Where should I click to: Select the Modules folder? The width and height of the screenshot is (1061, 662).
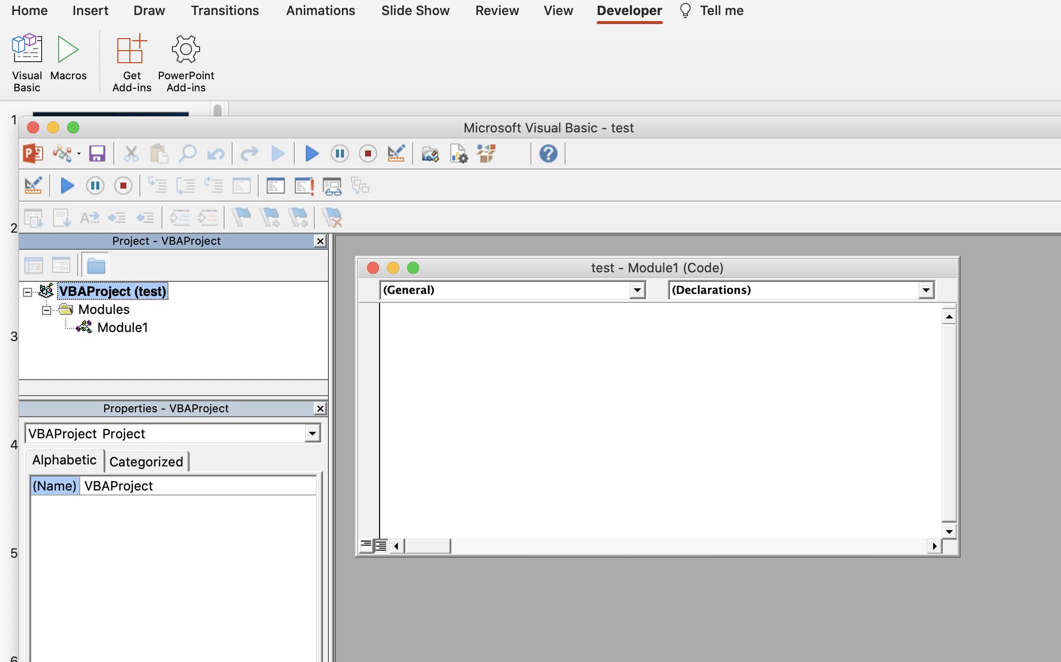tap(104, 309)
